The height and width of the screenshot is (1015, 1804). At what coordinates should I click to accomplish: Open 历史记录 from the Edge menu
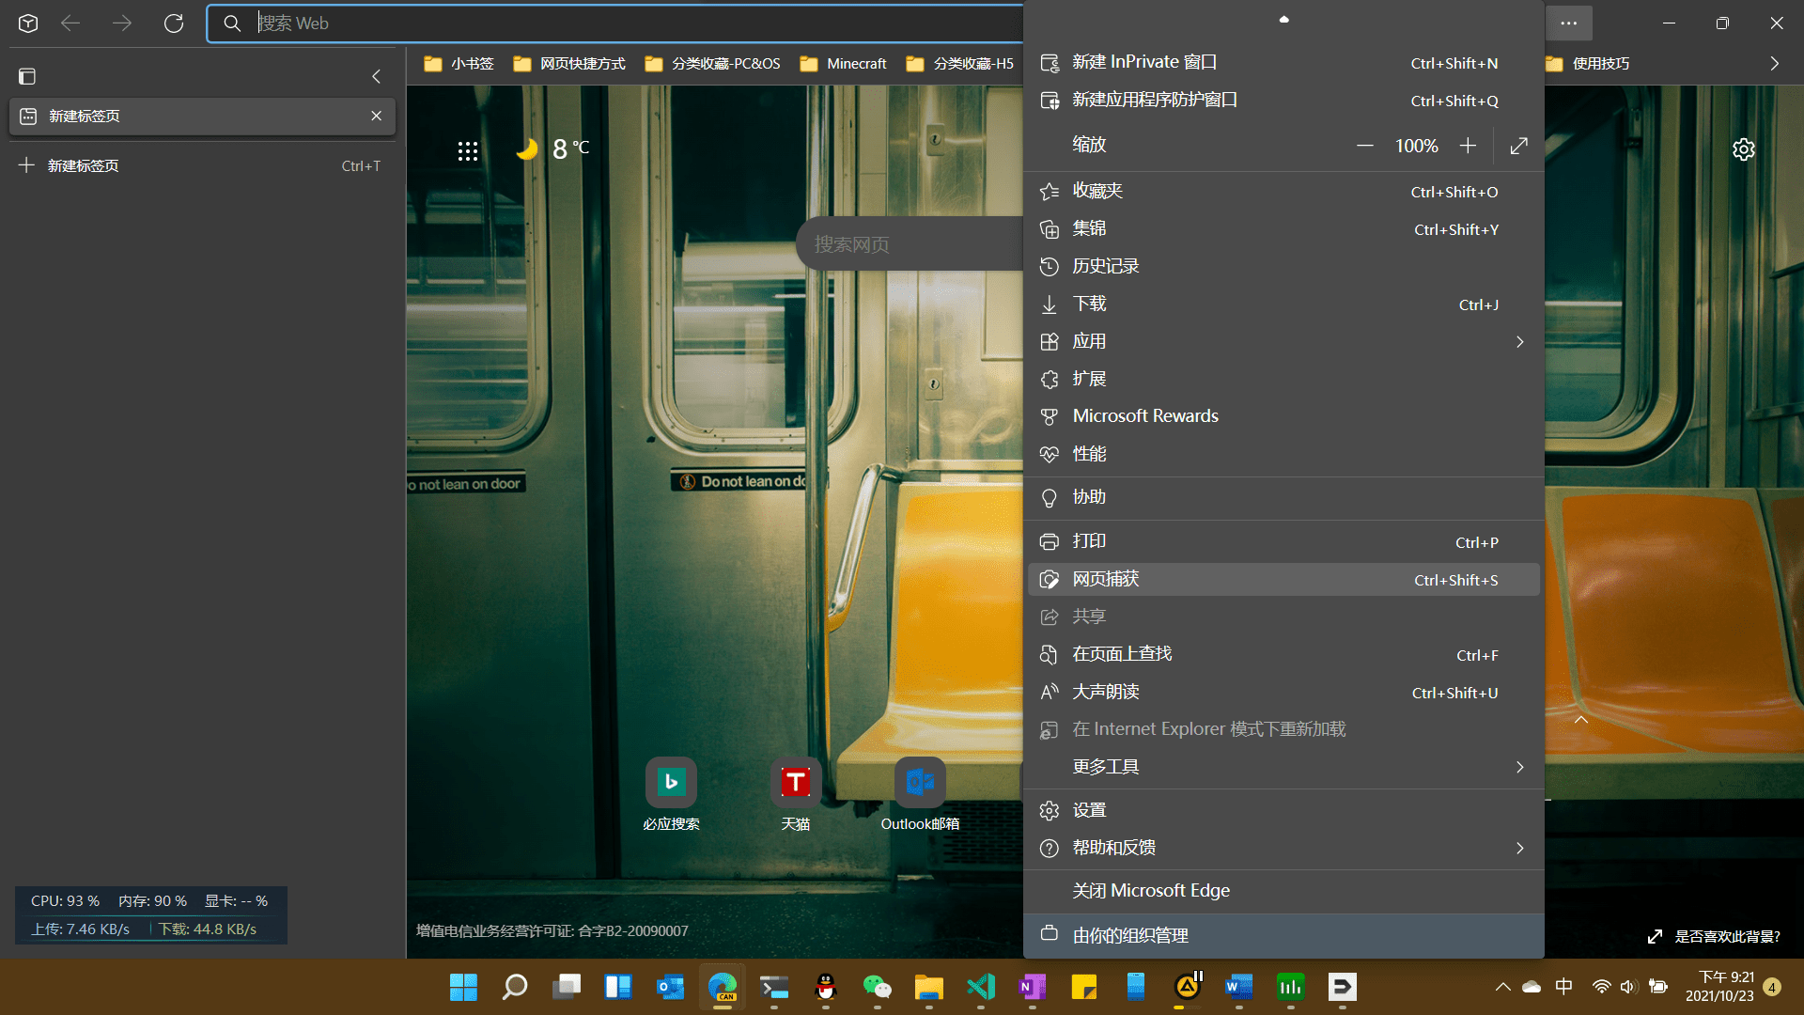click(x=1106, y=266)
